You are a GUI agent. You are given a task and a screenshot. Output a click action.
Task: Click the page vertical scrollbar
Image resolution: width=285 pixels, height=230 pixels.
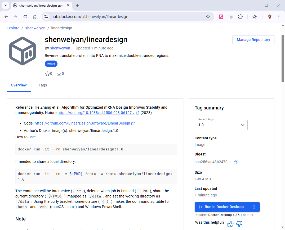coord(283,66)
